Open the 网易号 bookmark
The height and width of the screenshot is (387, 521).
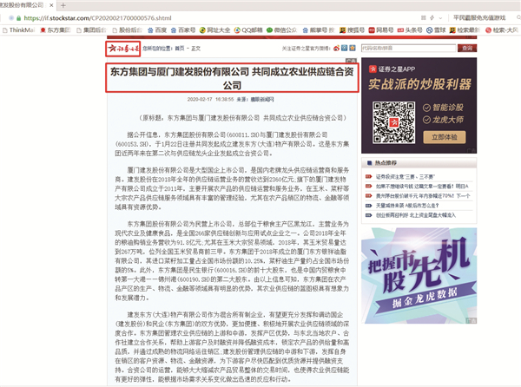coord(381,30)
